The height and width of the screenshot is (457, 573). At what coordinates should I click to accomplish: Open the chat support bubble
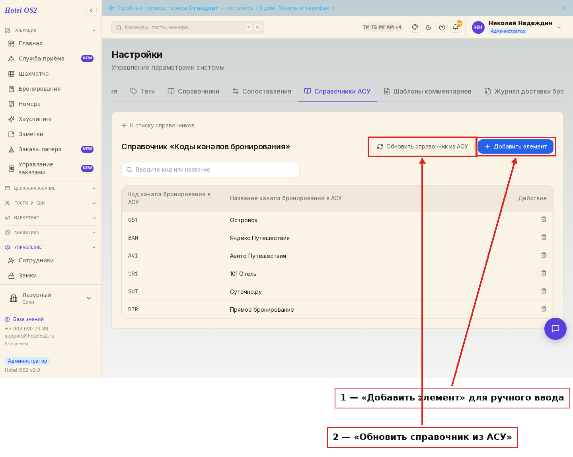click(555, 329)
